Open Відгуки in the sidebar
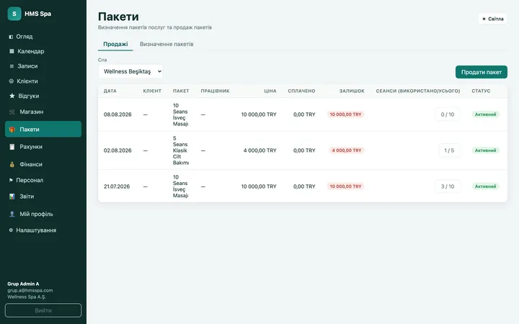Viewport: 519px width, 324px height. click(43, 96)
